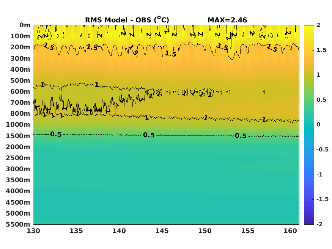This screenshot has height=249, width=332.
Task: Pick the colorbar tick label "0.5"
Action: pyautogui.click(x=321, y=100)
